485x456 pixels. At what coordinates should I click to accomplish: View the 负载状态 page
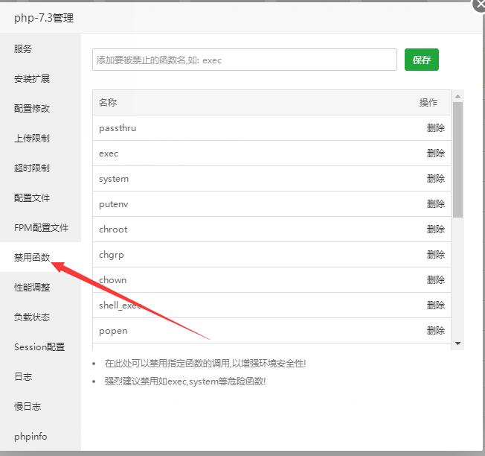[32, 317]
